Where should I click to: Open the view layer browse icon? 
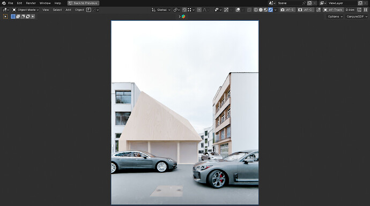pos(323,3)
